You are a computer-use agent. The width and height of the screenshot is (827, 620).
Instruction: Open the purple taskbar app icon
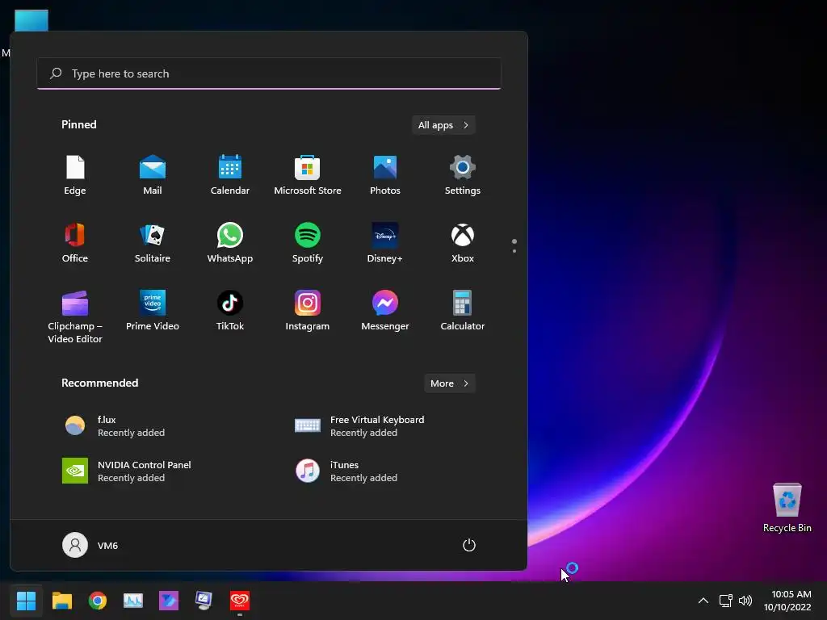(169, 601)
